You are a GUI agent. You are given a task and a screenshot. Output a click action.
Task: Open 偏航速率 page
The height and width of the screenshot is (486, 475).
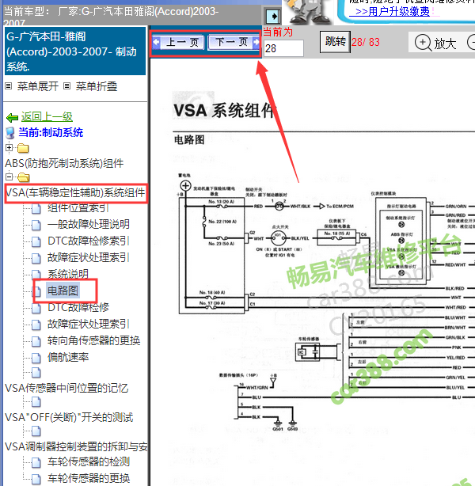coord(68,357)
